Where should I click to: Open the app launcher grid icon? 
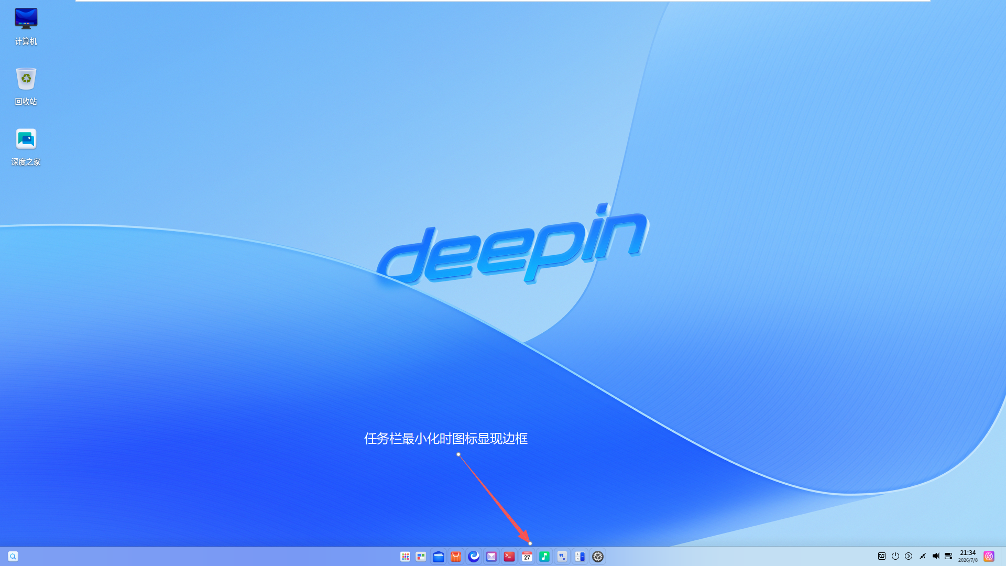[x=405, y=557]
